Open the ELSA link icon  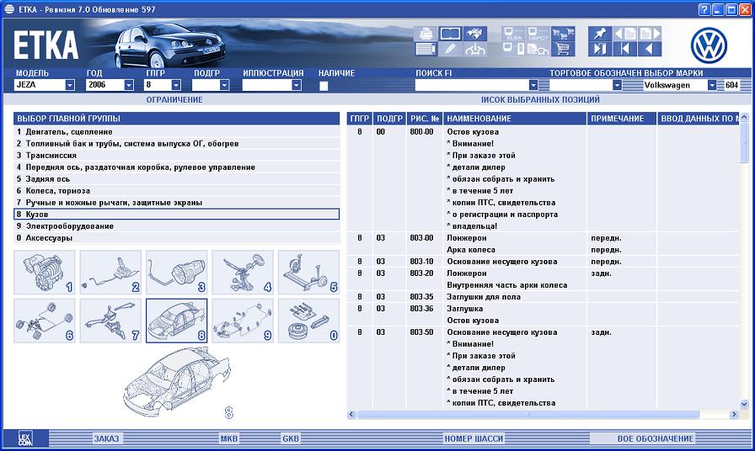[x=513, y=34]
